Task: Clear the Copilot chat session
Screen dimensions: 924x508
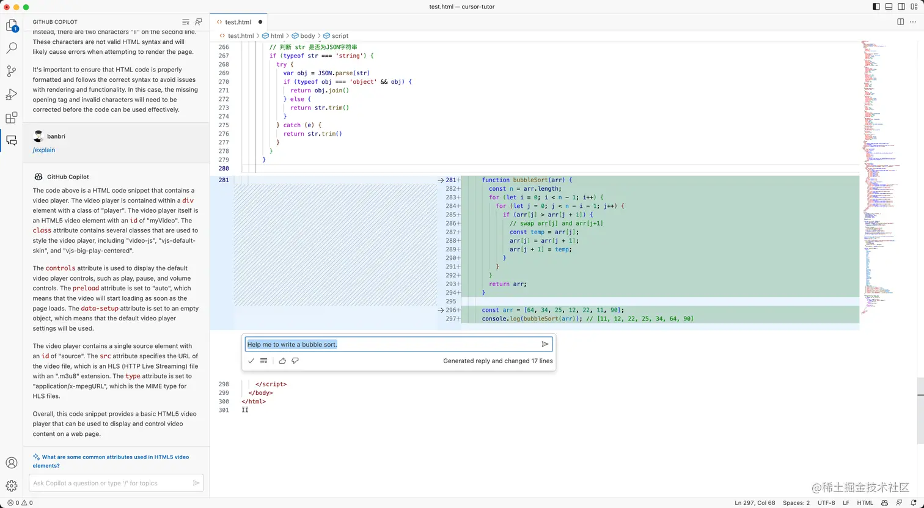Action: coord(186,22)
